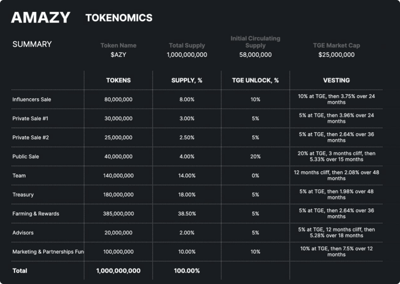This screenshot has height=284, width=400.
Task: Click the Total Supply summary label
Action: (x=187, y=45)
